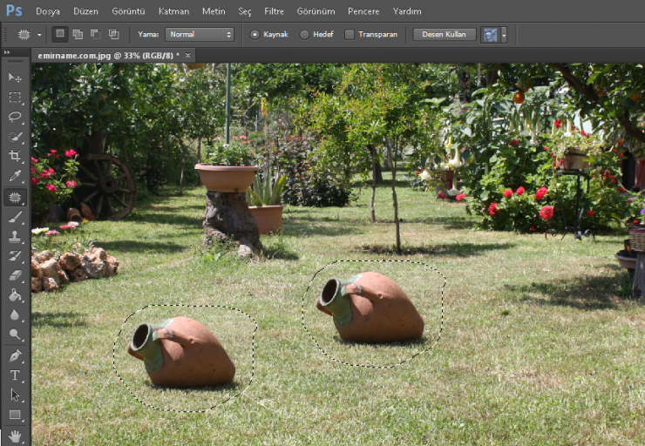
Task: Select the Crop tool
Action: tap(15, 156)
